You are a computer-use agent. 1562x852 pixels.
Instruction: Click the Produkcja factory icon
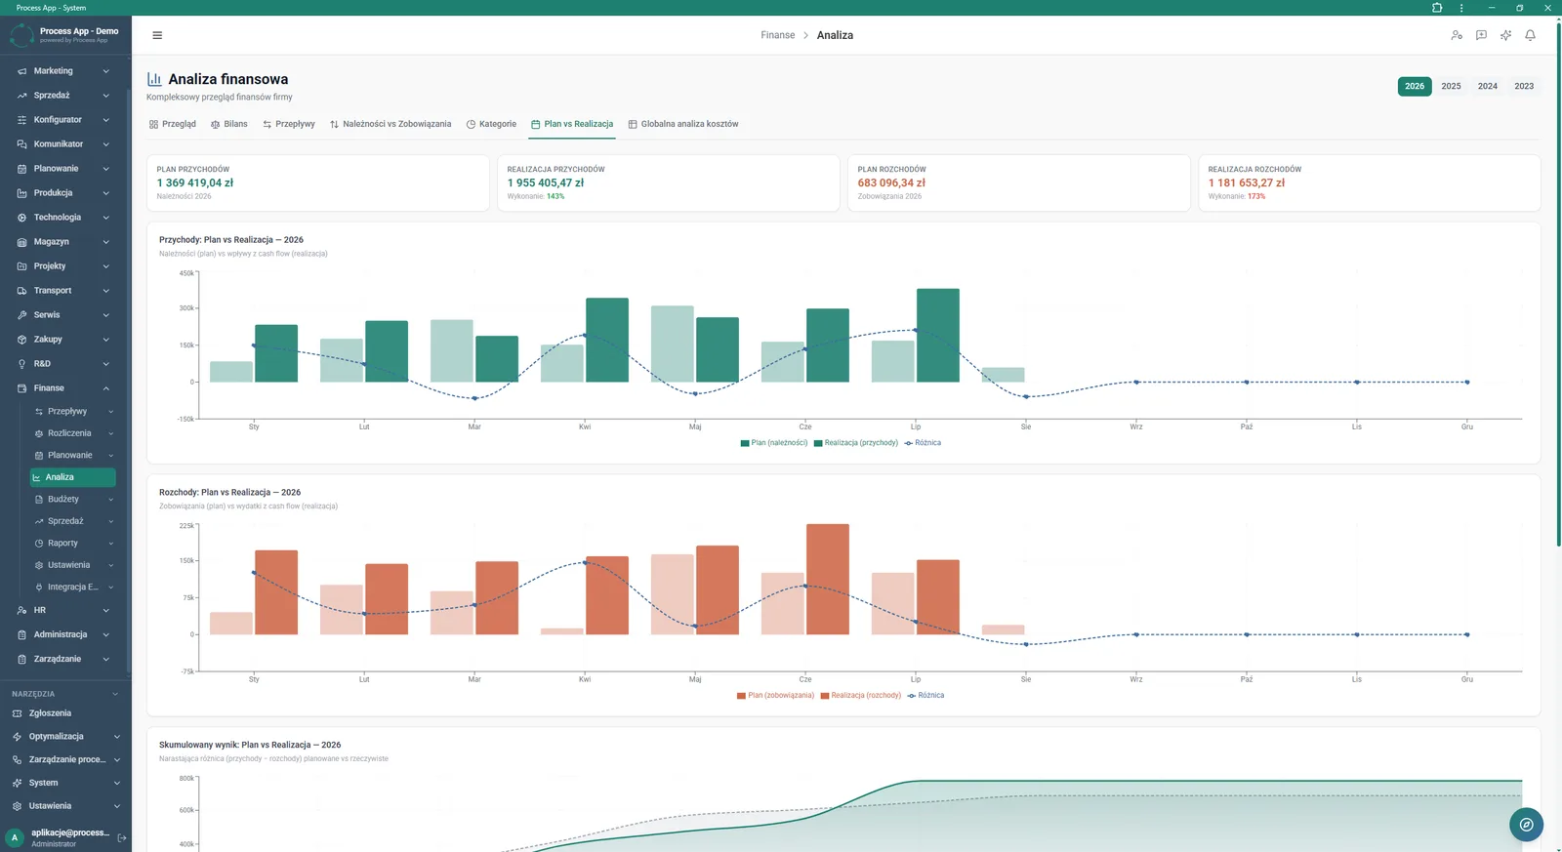pos(21,193)
